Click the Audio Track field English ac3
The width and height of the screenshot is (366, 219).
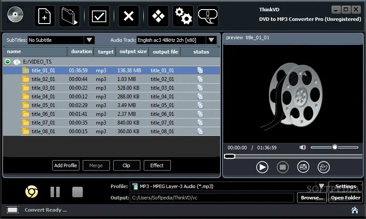pos(171,40)
